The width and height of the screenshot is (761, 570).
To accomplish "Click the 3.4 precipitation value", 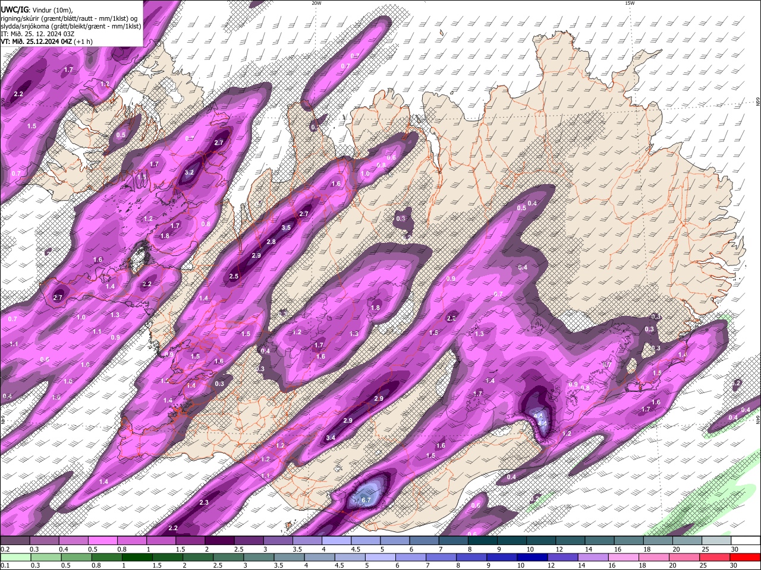I will 331,438.
